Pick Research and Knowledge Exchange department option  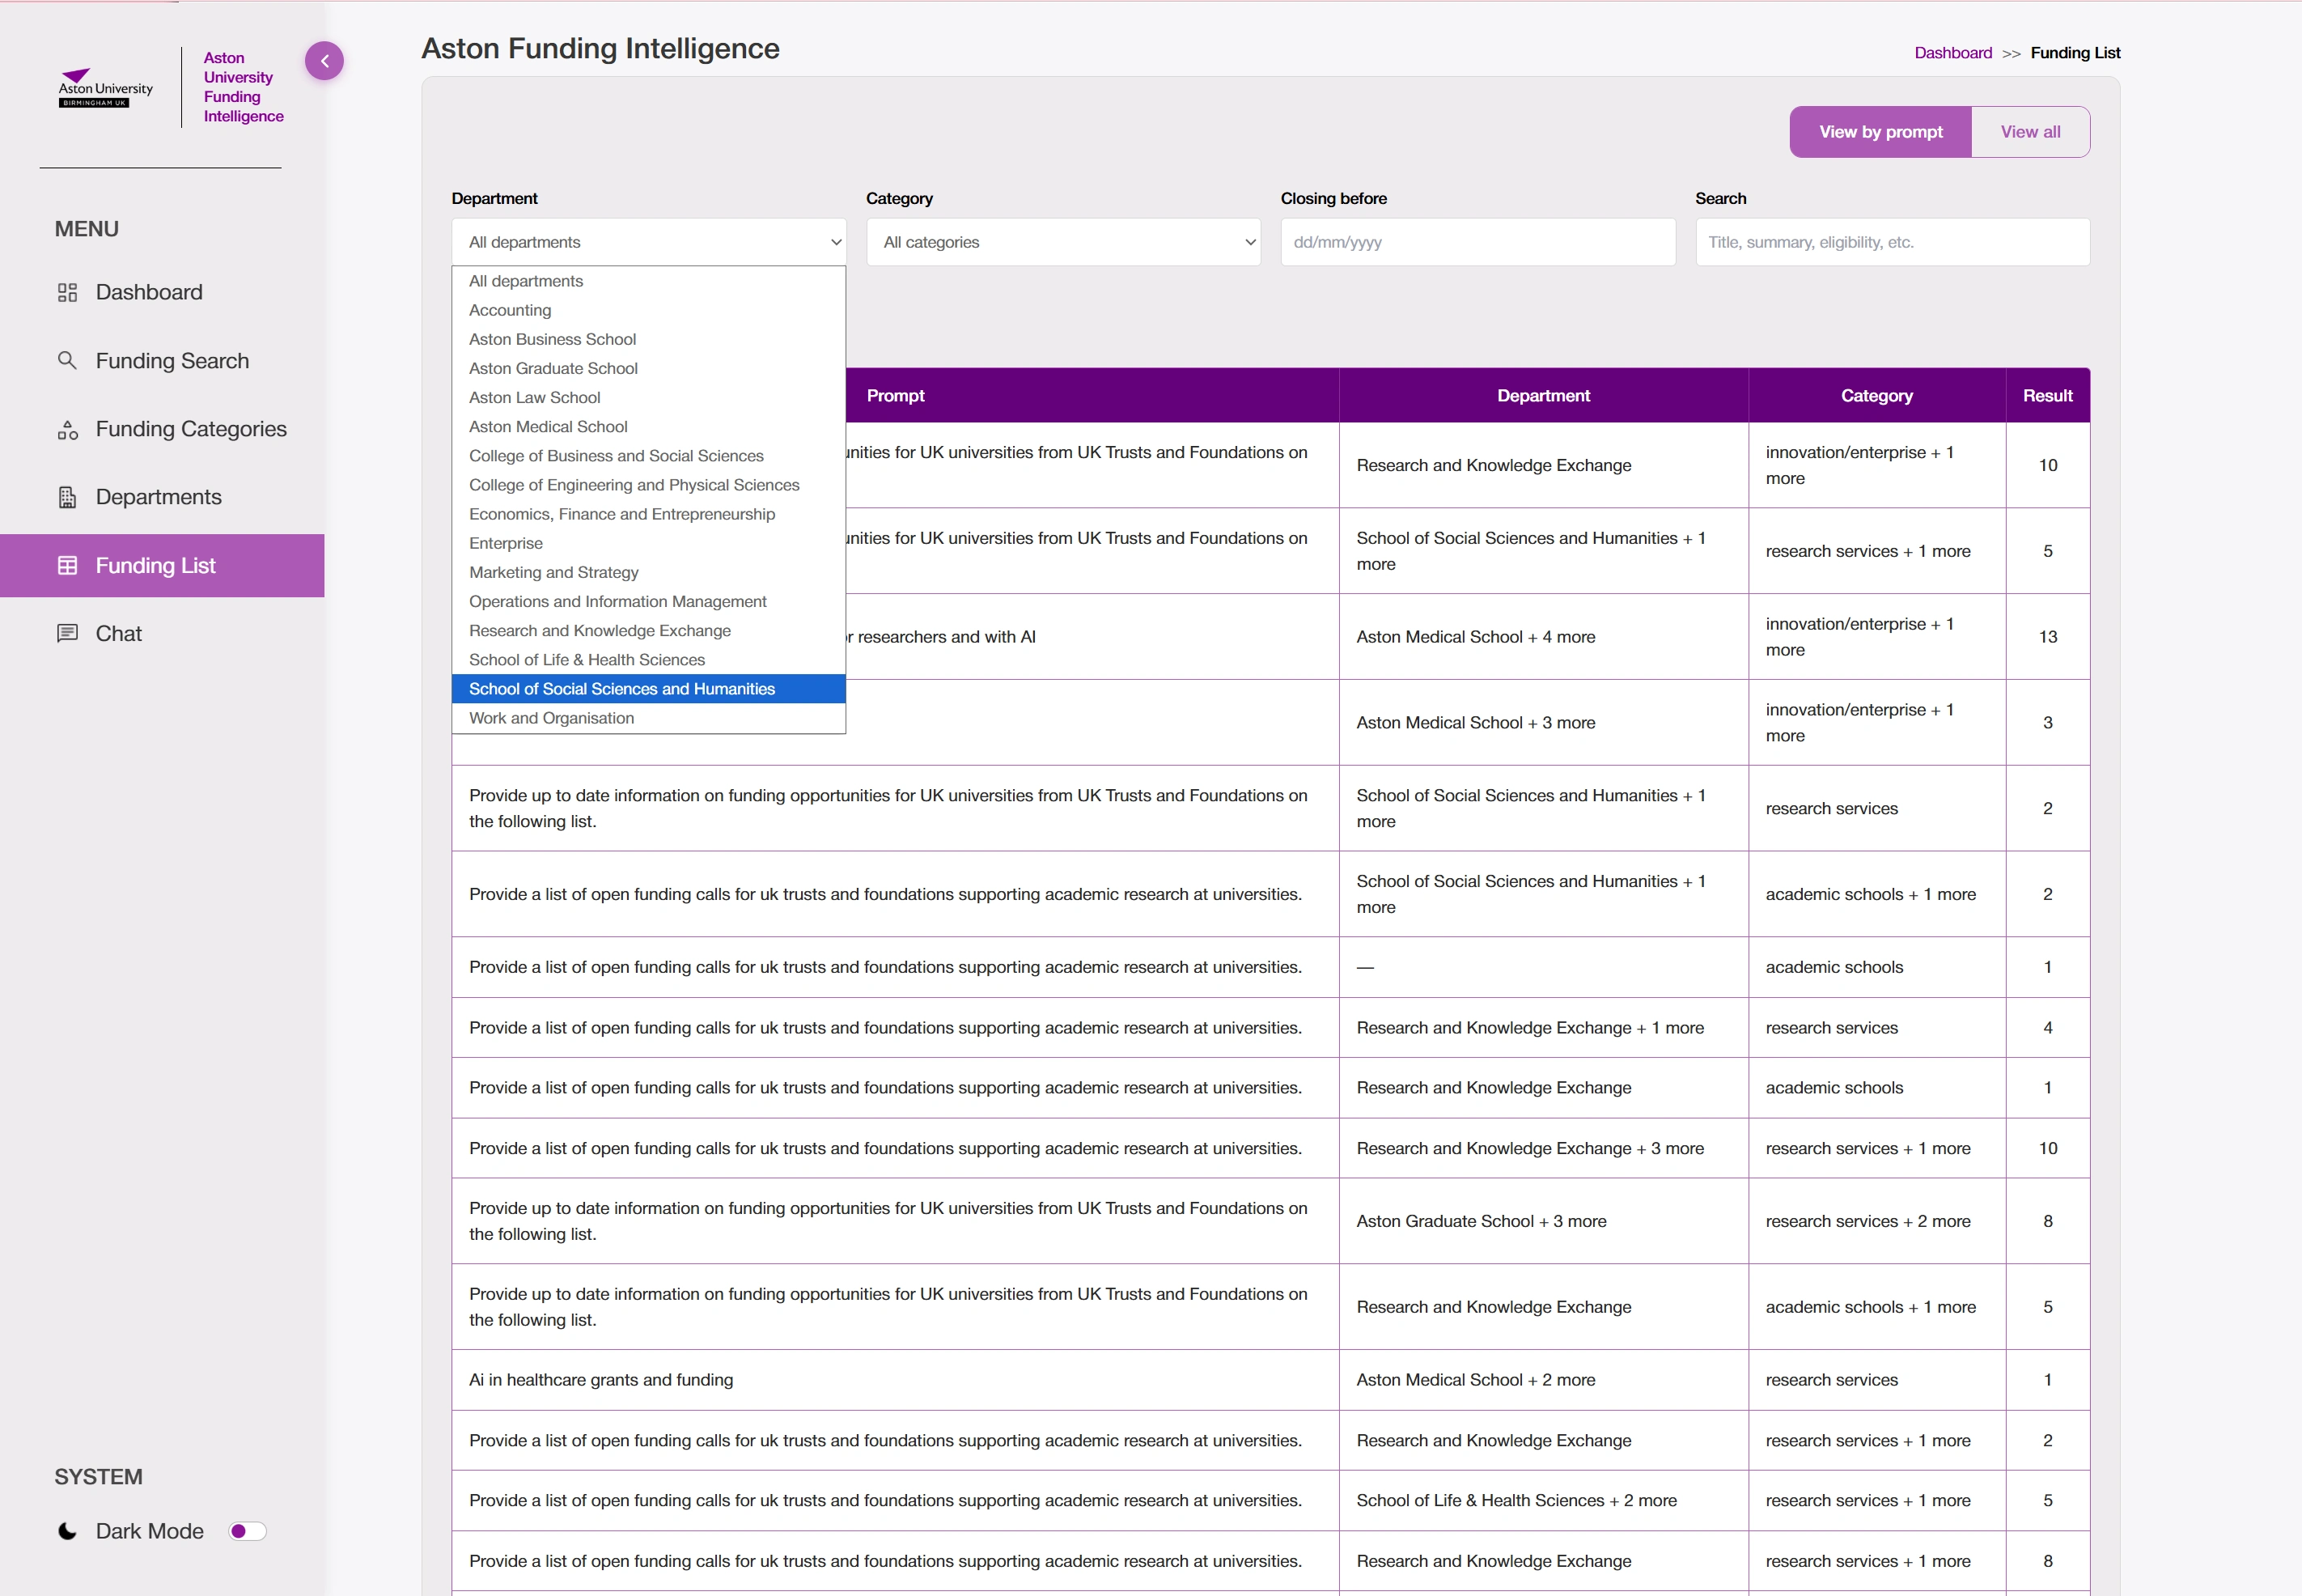(600, 631)
